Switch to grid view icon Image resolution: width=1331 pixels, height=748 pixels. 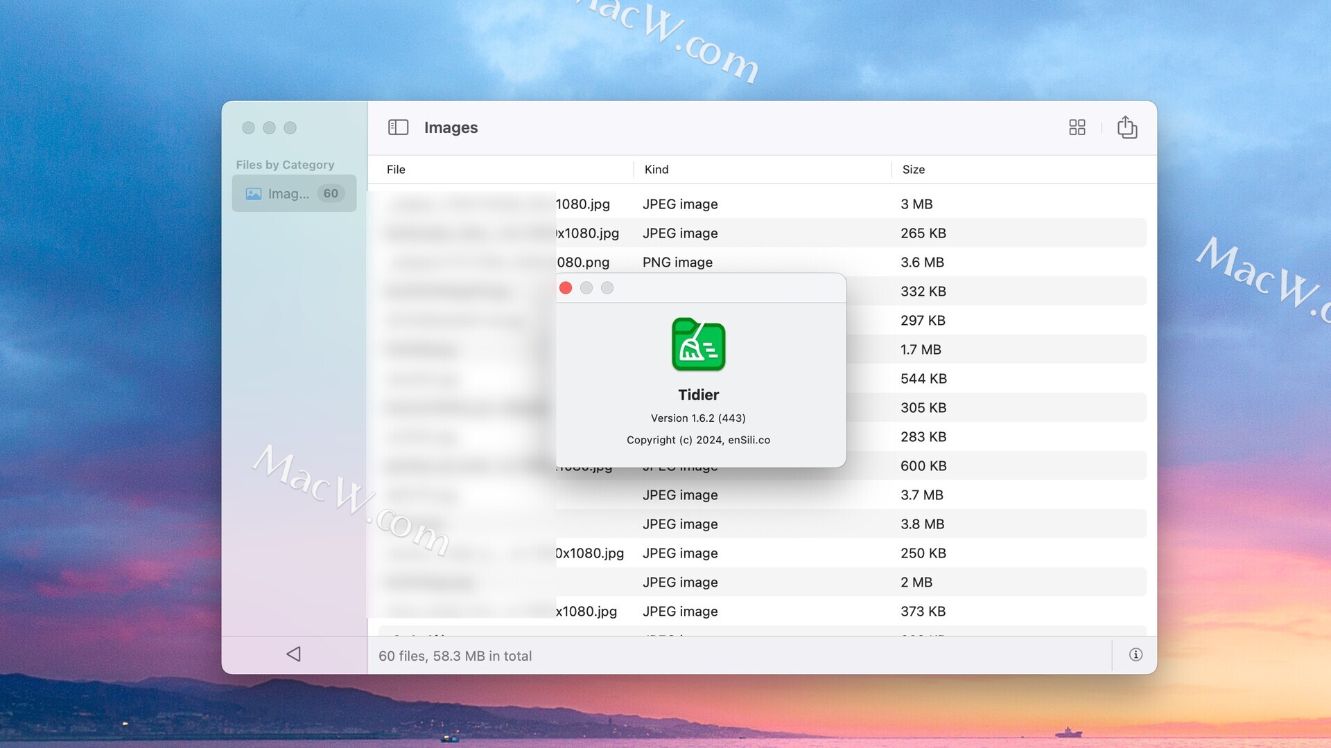click(1077, 127)
